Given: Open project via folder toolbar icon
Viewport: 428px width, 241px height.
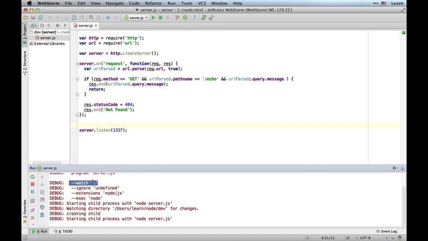Looking at the screenshot, I should (25, 17).
